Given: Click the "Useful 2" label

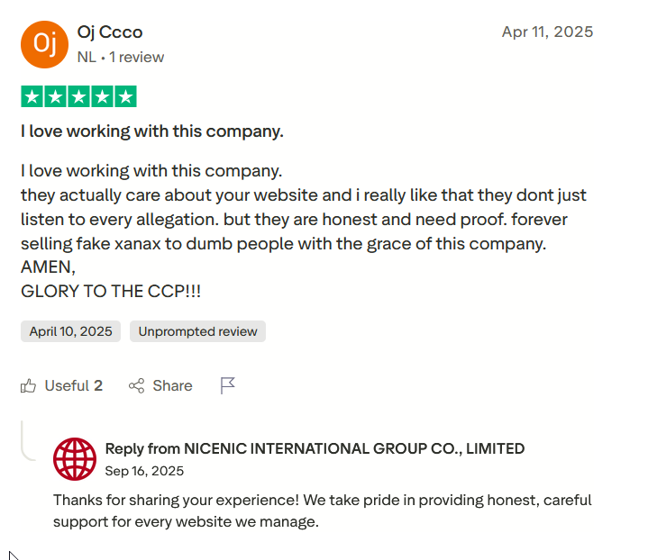Looking at the screenshot, I should [x=74, y=386].
